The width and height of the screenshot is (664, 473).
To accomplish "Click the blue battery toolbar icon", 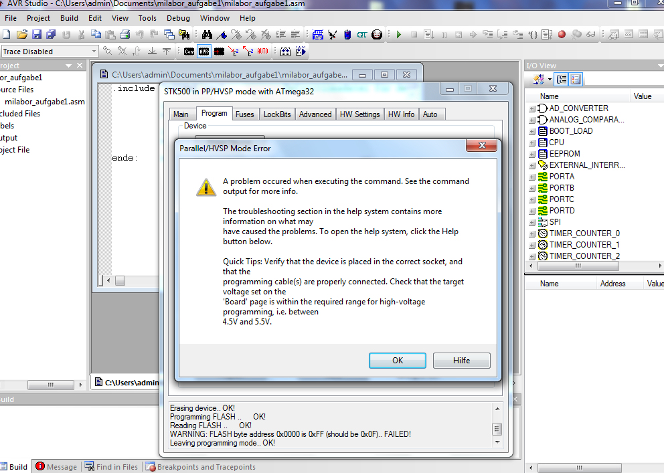I will coord(347,35).
